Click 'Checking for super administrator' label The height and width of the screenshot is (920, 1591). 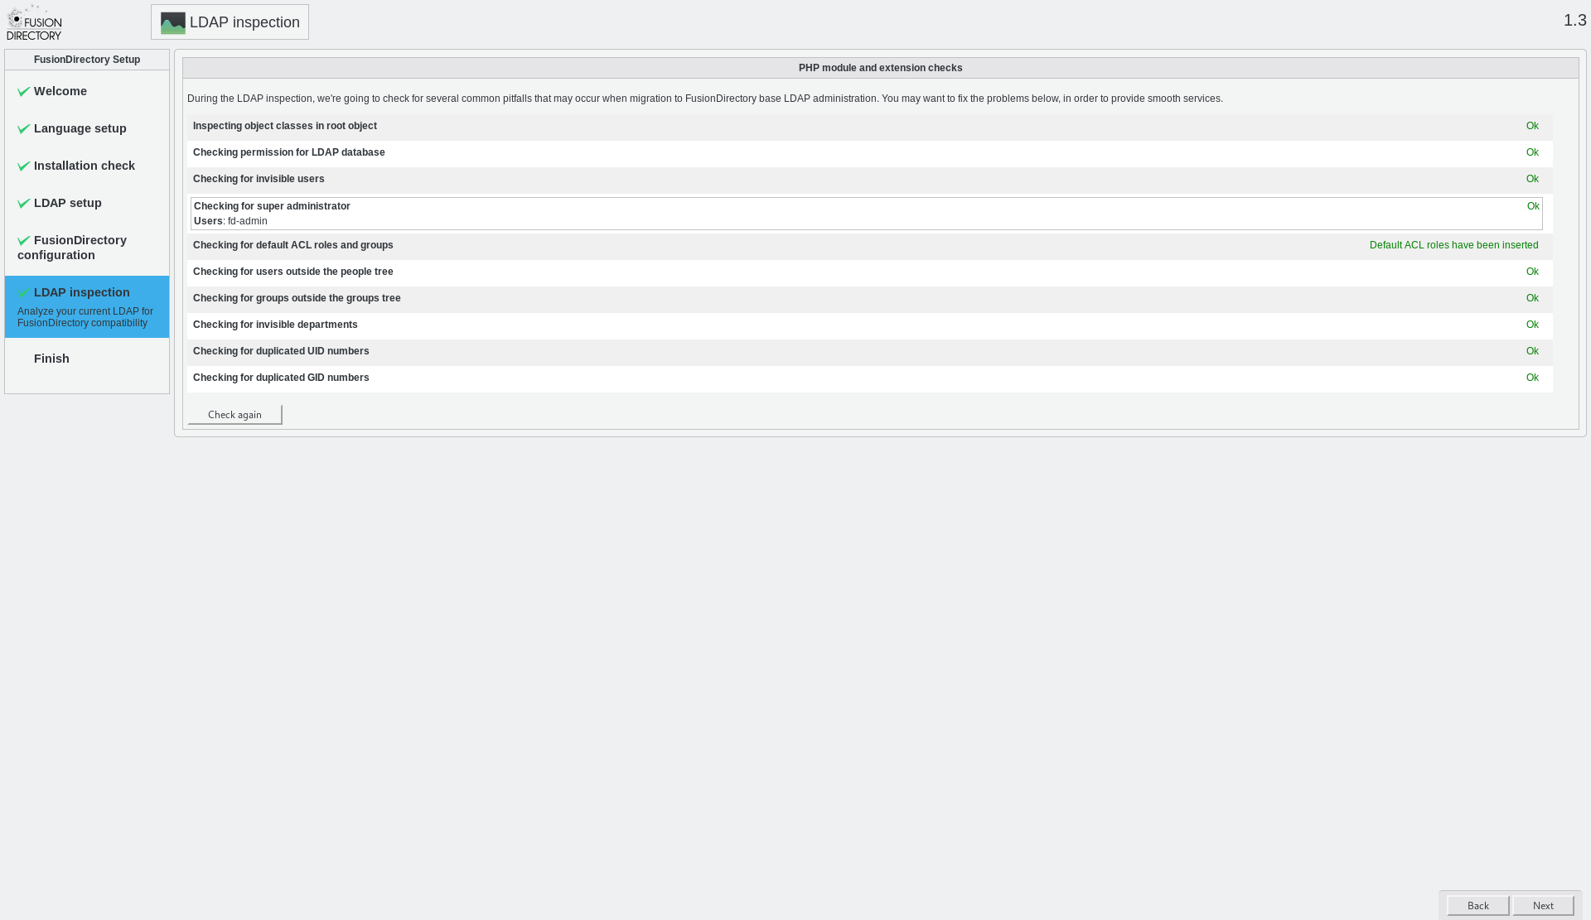(272, 206)
